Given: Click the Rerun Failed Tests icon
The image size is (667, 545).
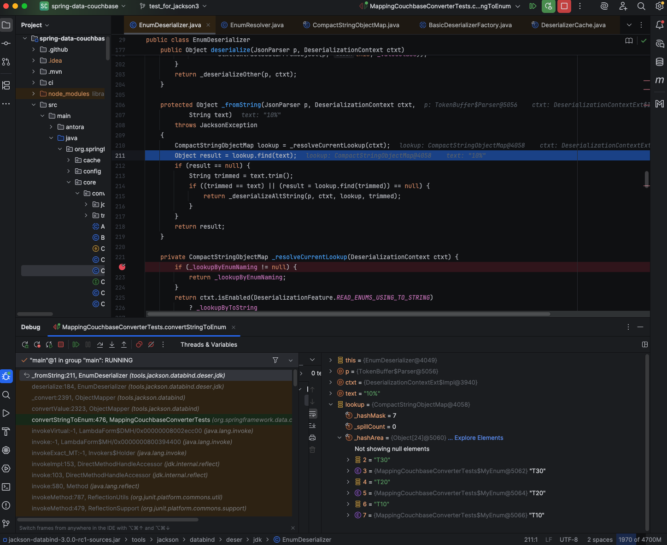Looking at the screenshot, I should (x=37, y=344).
